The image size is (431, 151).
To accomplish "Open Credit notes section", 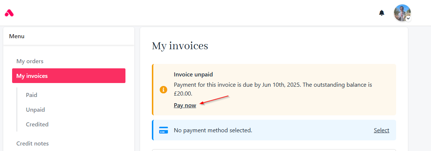I will pyautogui.click(x=32, y=144).
